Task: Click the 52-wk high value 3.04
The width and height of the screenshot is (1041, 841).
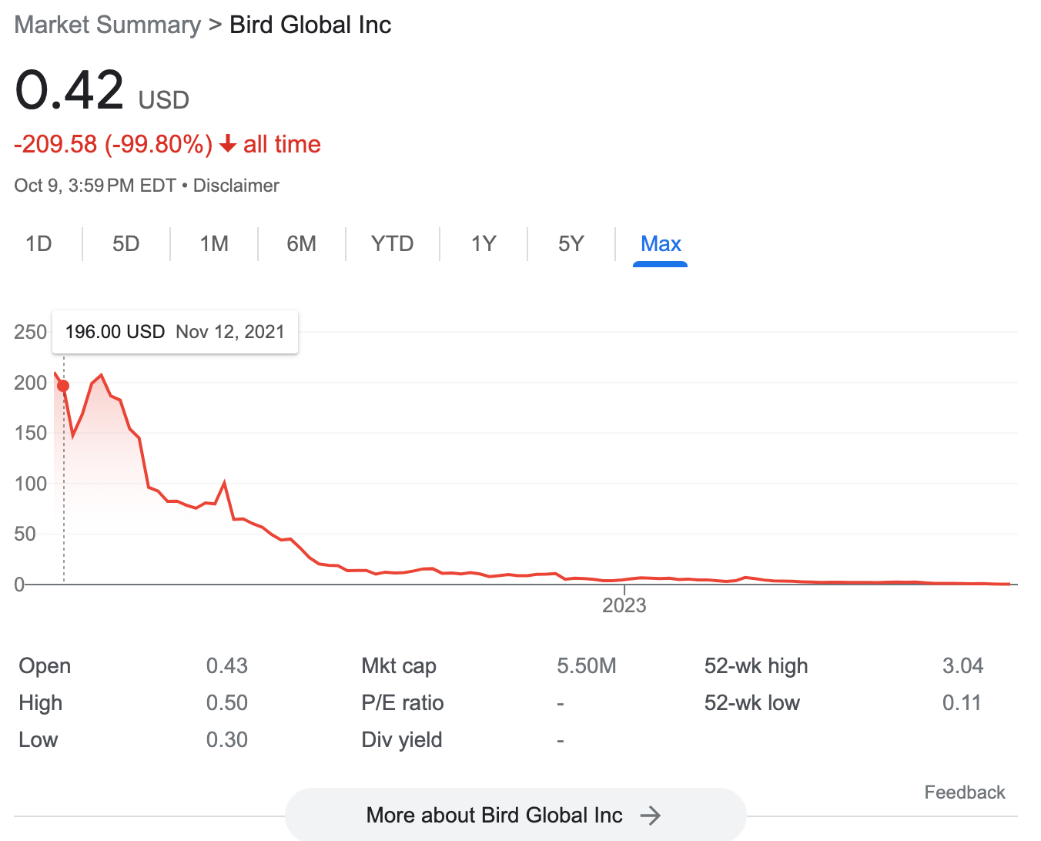Action: (x=962, y=665)
